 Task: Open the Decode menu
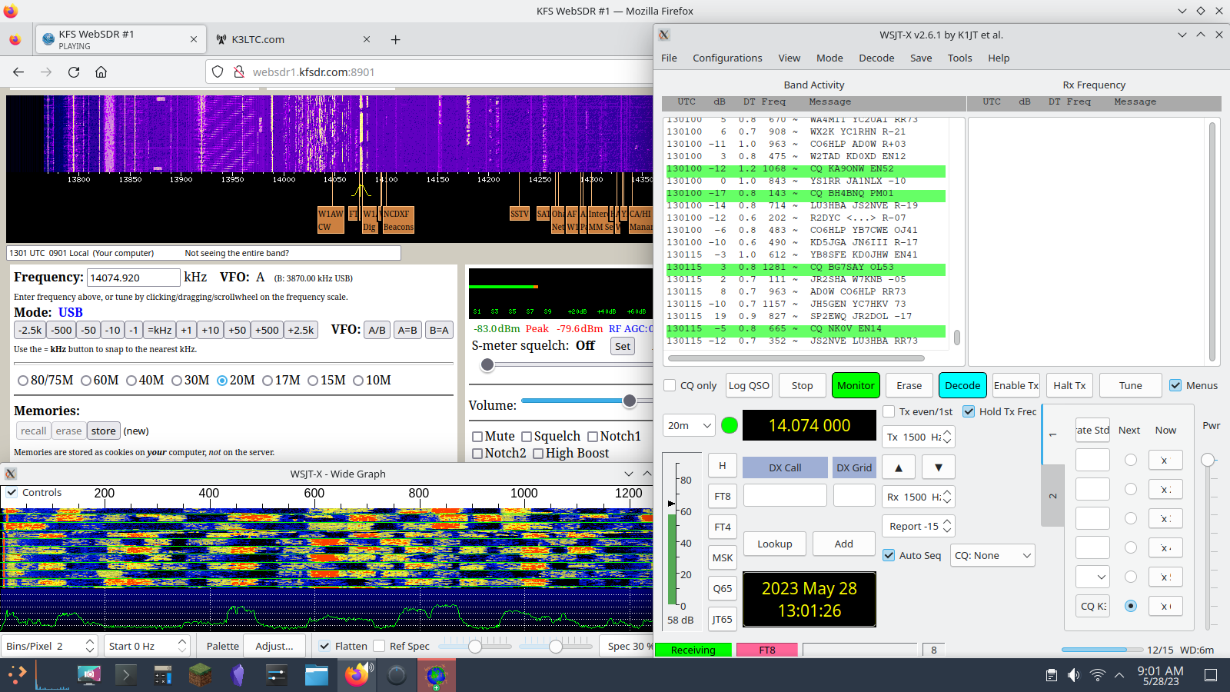point(876,58)
